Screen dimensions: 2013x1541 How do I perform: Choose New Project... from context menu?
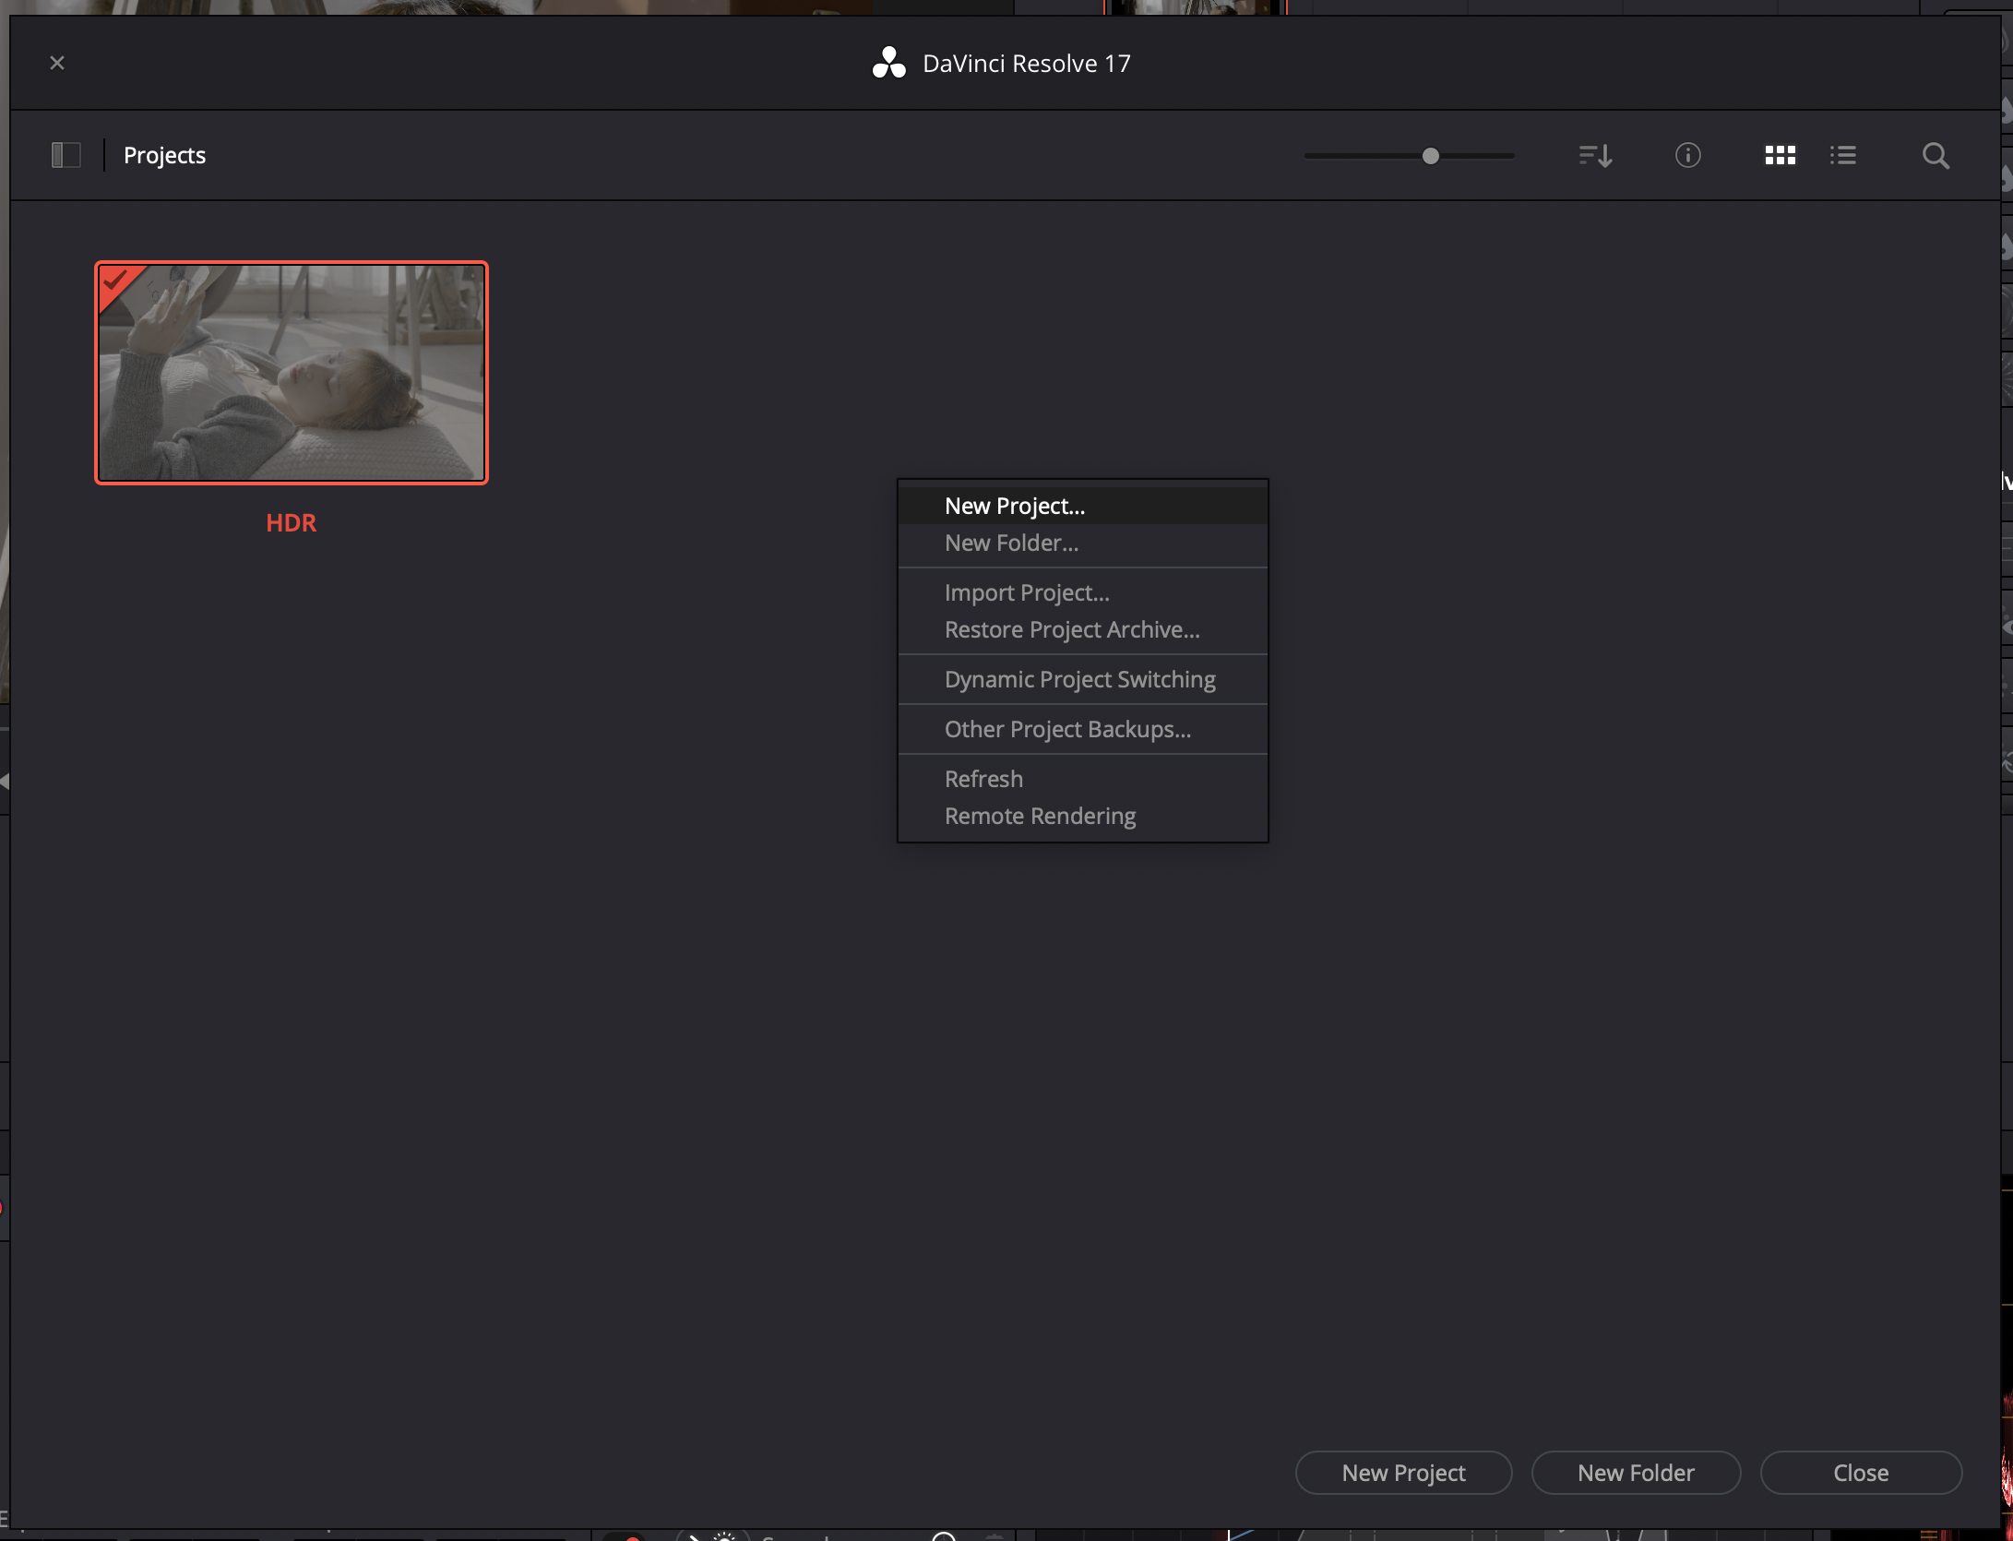(x=1015, y=506)
